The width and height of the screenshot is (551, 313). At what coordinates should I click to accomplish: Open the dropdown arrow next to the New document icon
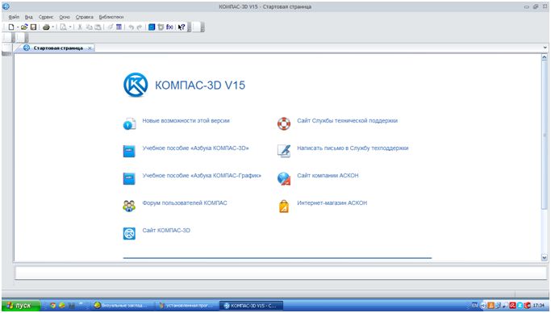[x=18, y=27]
